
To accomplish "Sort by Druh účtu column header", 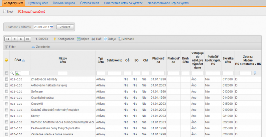I will (186, 60).
